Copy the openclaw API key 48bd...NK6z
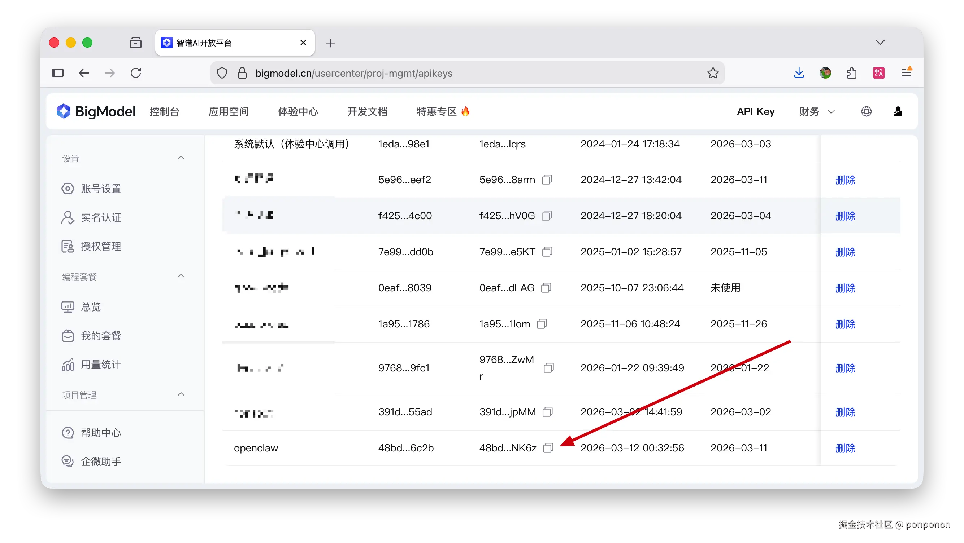The image size is (964, 543). (548, 448)
